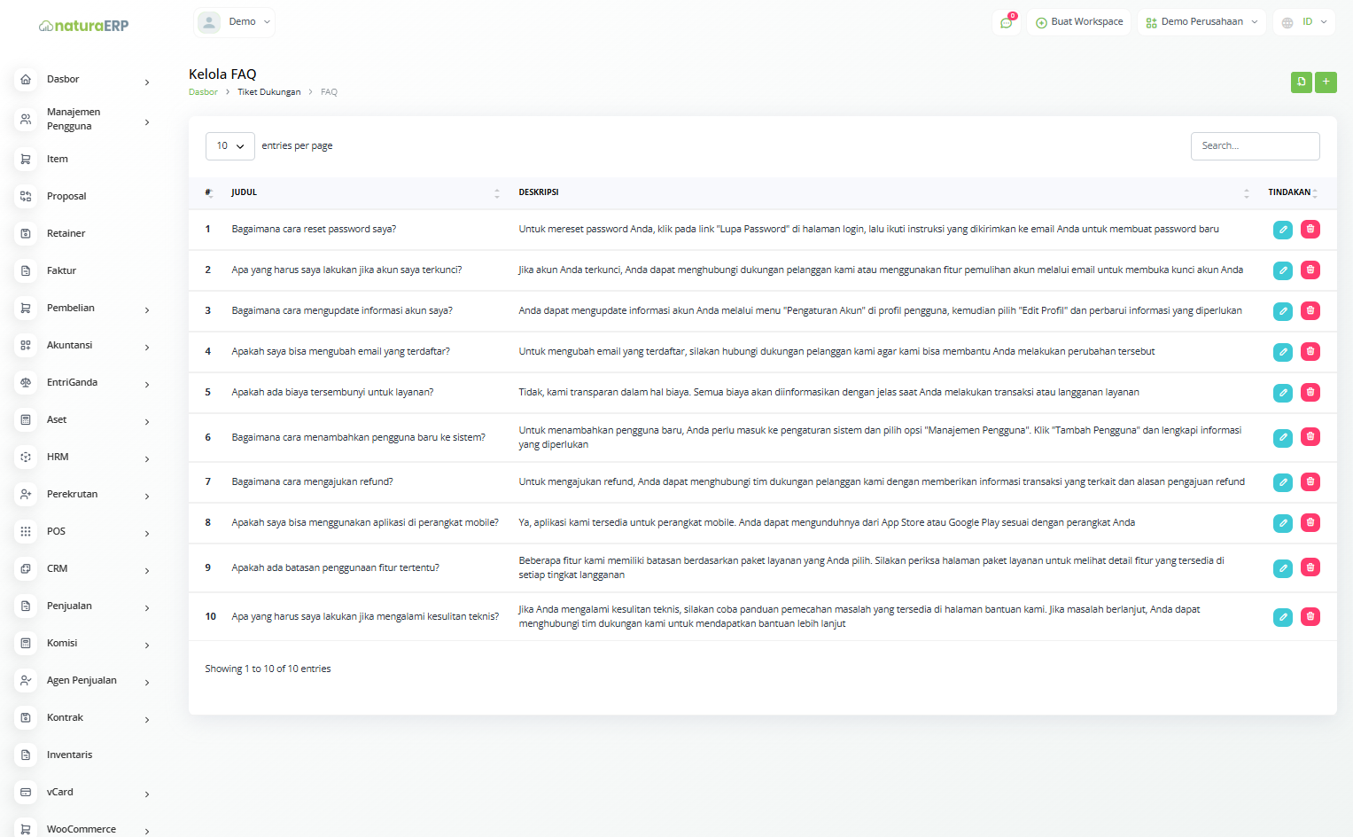Delete FAQ about batasan penggunaan fitur
The height and width of the screenshot is (837, 1353).
(1310, 567)
